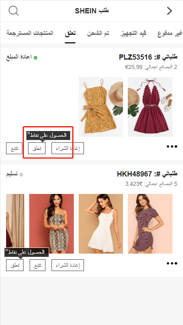Dismiss the points tooltip on first order
Screen dimensions: 183x325
(28, 133)
